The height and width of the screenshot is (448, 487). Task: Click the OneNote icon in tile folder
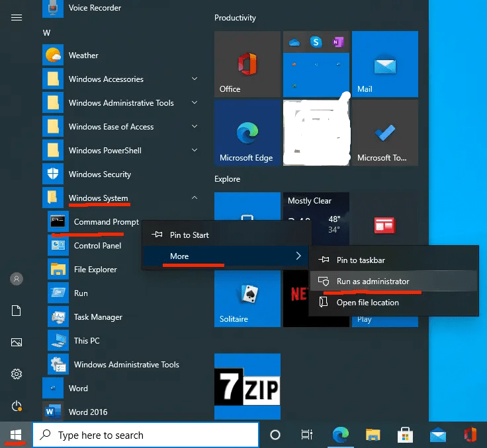tap(338, 42)
